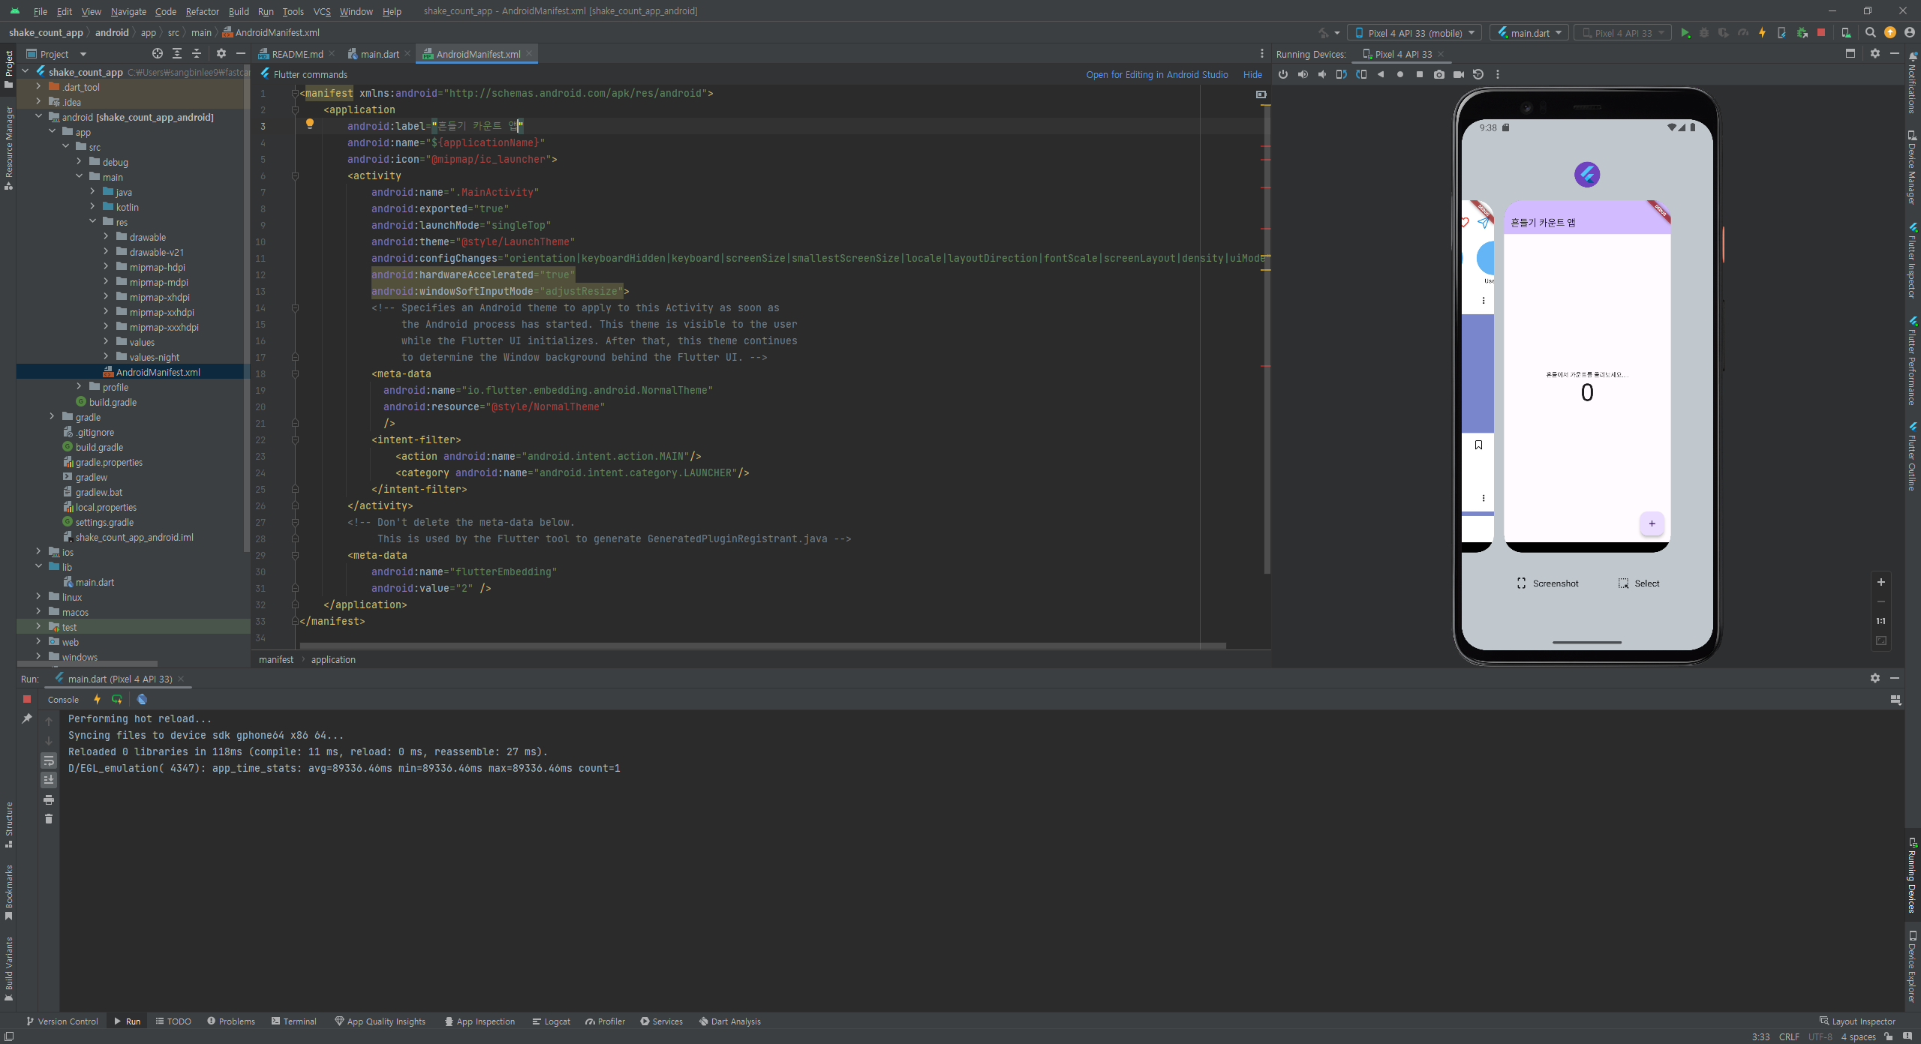Click the Screenshot button on the emulator screen
The image size is (1921, 1044).
pos(1547,583)
